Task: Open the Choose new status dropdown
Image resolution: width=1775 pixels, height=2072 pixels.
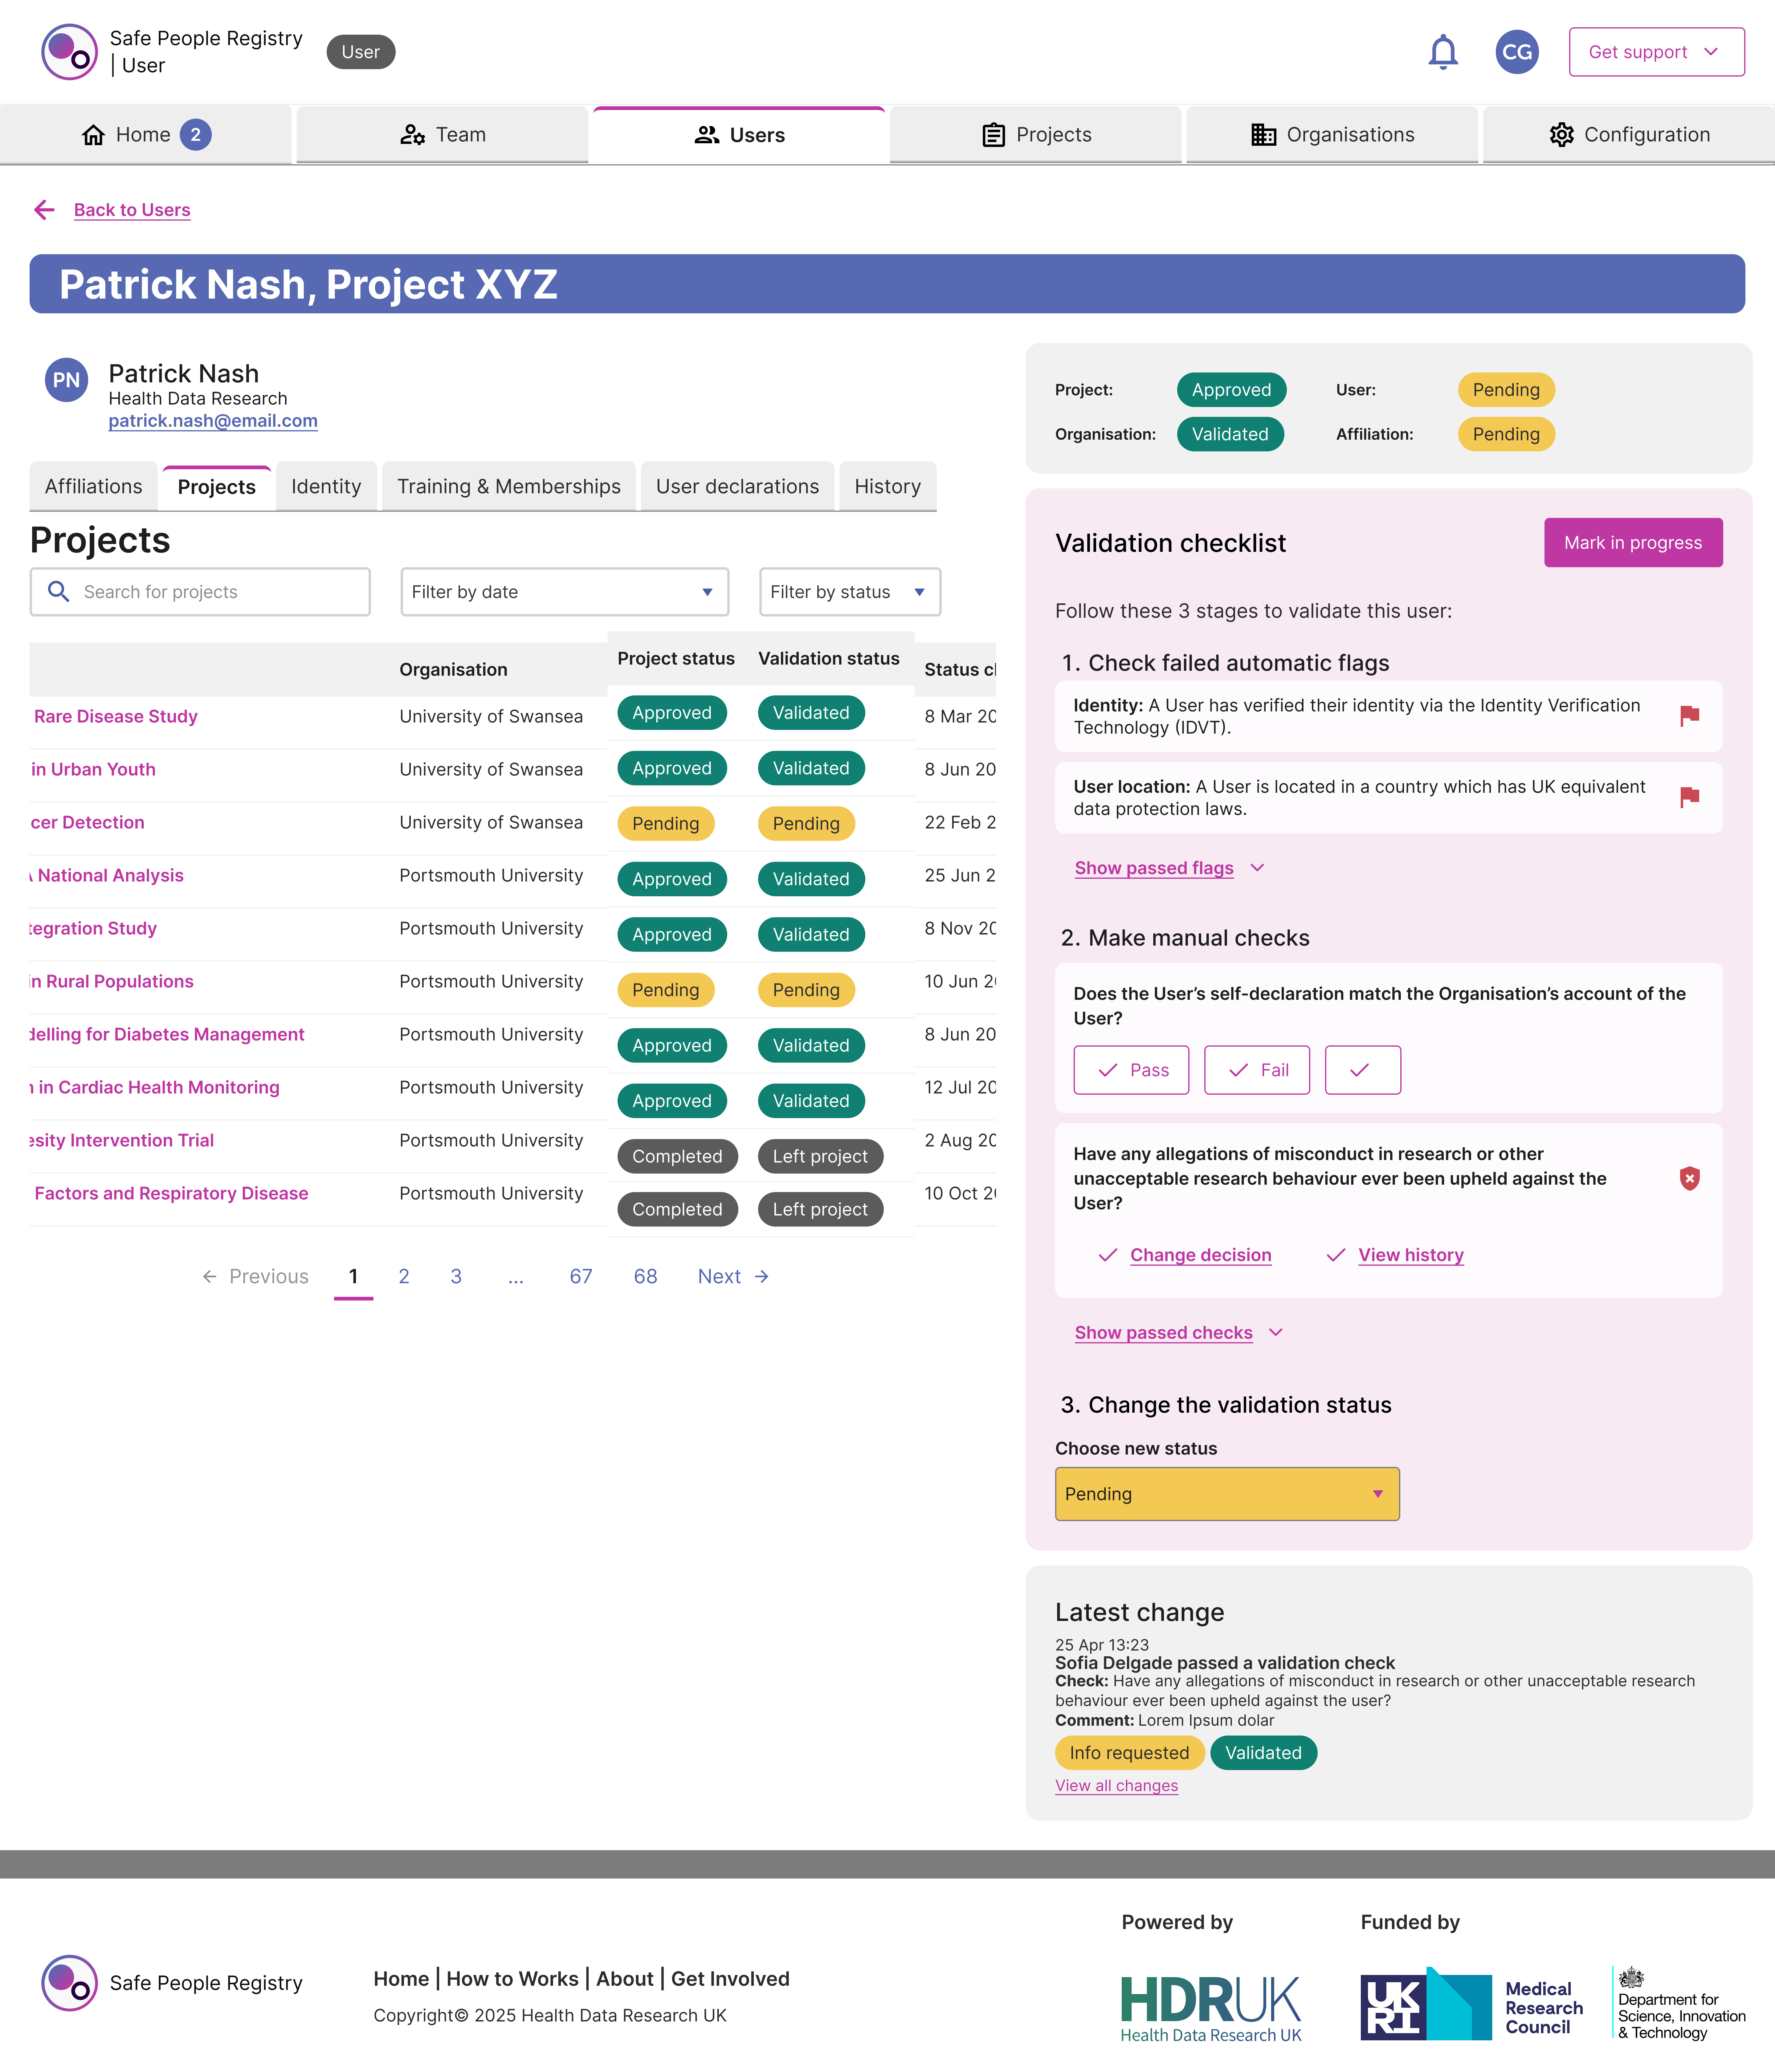Action: coord(1227,1494)
